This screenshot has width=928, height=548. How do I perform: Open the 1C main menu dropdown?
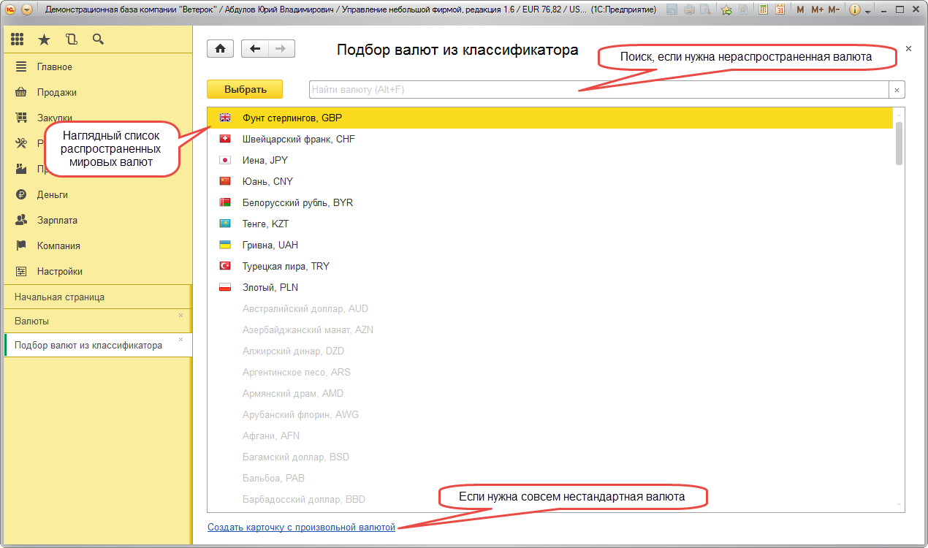point(27,10)
